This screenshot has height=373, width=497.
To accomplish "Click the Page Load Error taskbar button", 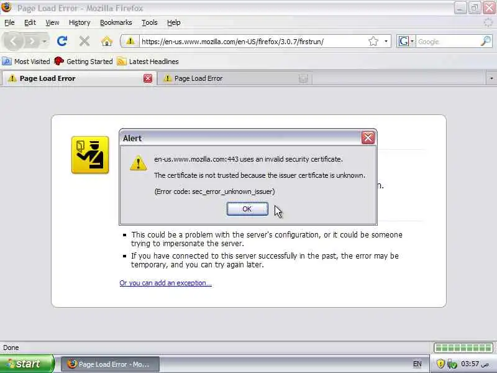I will (x=110, y=364).
